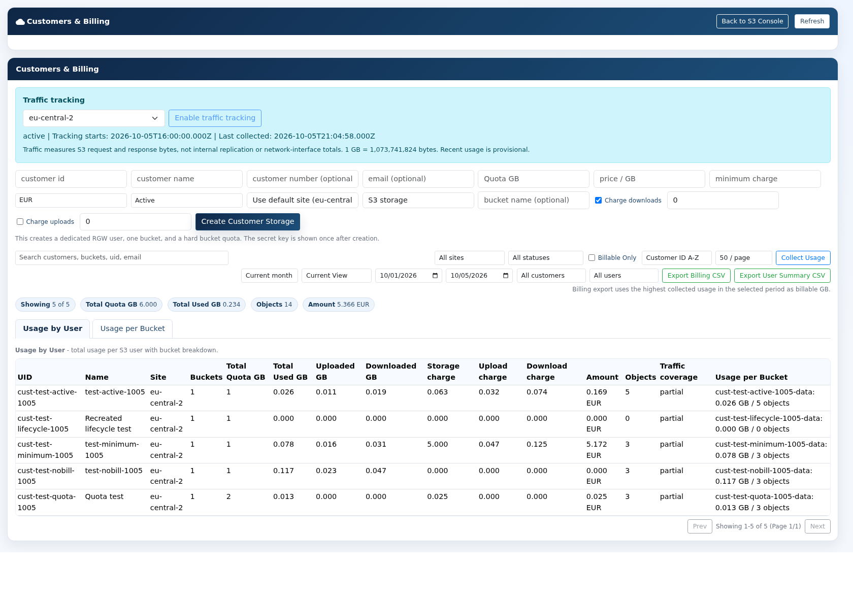
Task: Open the All customers dropdown
Action: click(551, 276)
